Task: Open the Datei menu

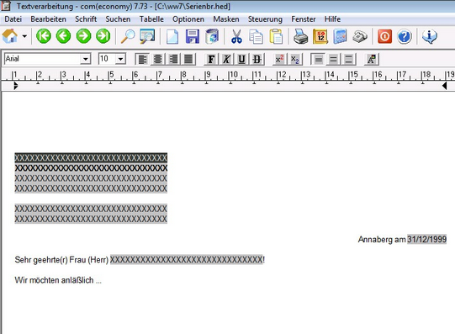Action: (13, 19)
